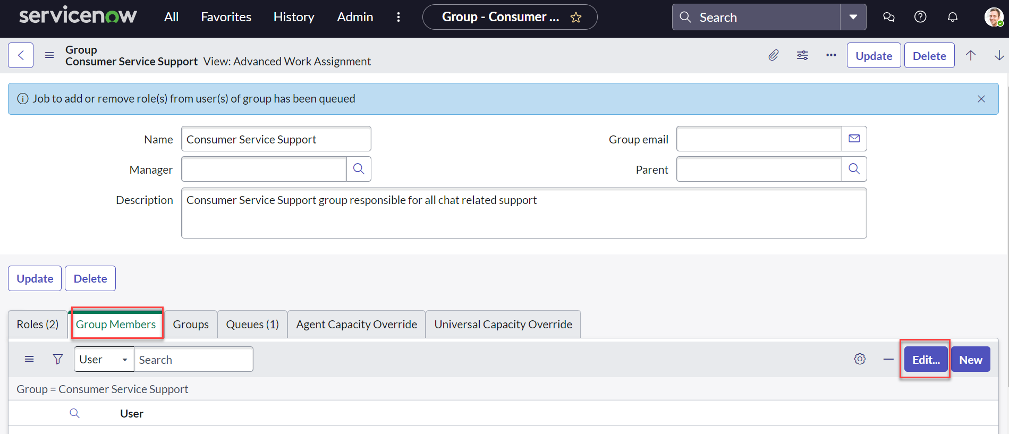The height and width of the screenshot is (434, 1009).
Task: Open the User search field dropdown
Action: 104,360
